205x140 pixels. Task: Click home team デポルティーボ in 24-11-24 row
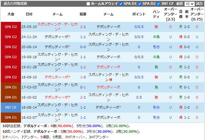[56, 37]
